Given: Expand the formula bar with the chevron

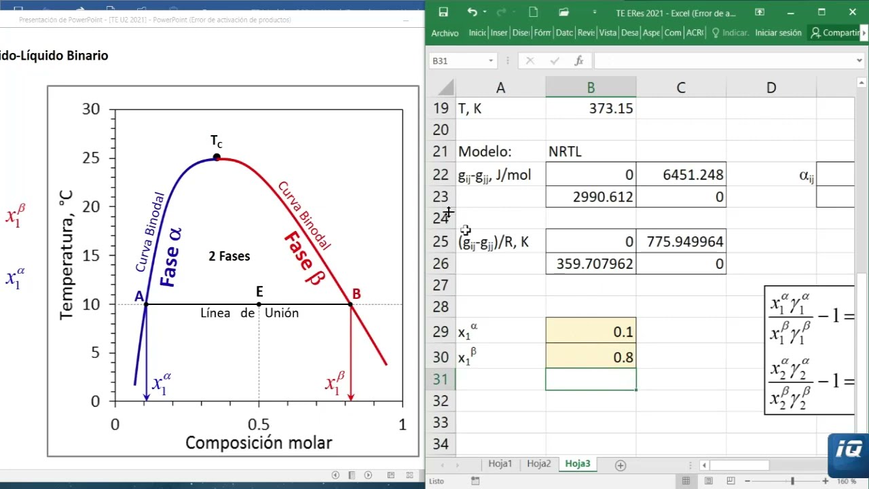Looking at the screenshot, I should [859, 61].
